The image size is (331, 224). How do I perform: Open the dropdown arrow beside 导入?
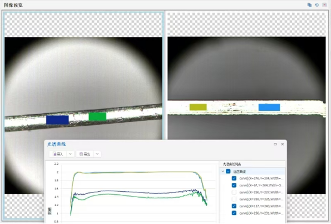[71, 154]
